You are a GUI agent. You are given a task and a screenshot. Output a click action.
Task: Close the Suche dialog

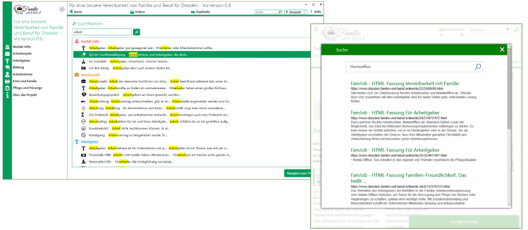502,50
